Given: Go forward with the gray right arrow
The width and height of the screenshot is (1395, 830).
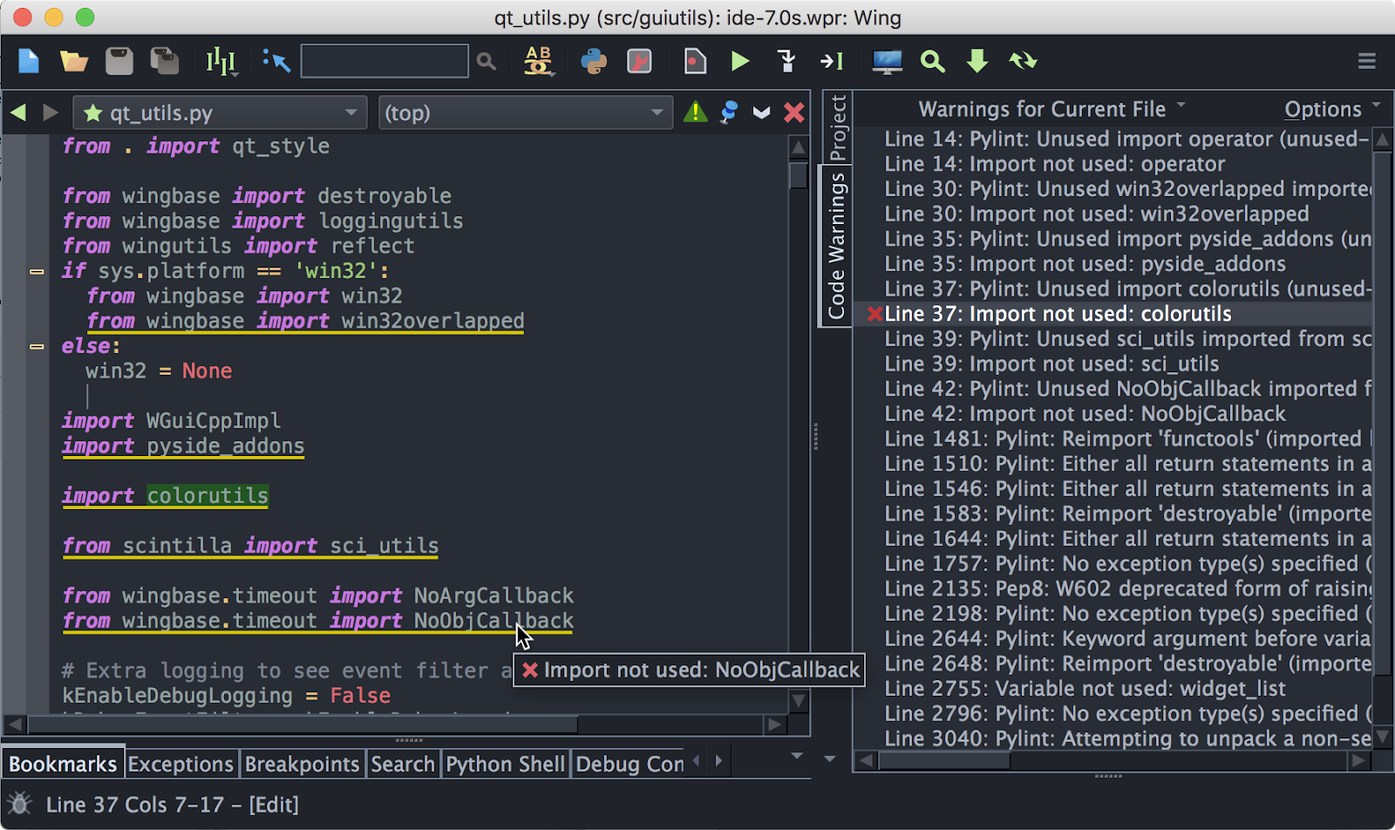Looking at the screenshot, I should [x=51, y=112].
